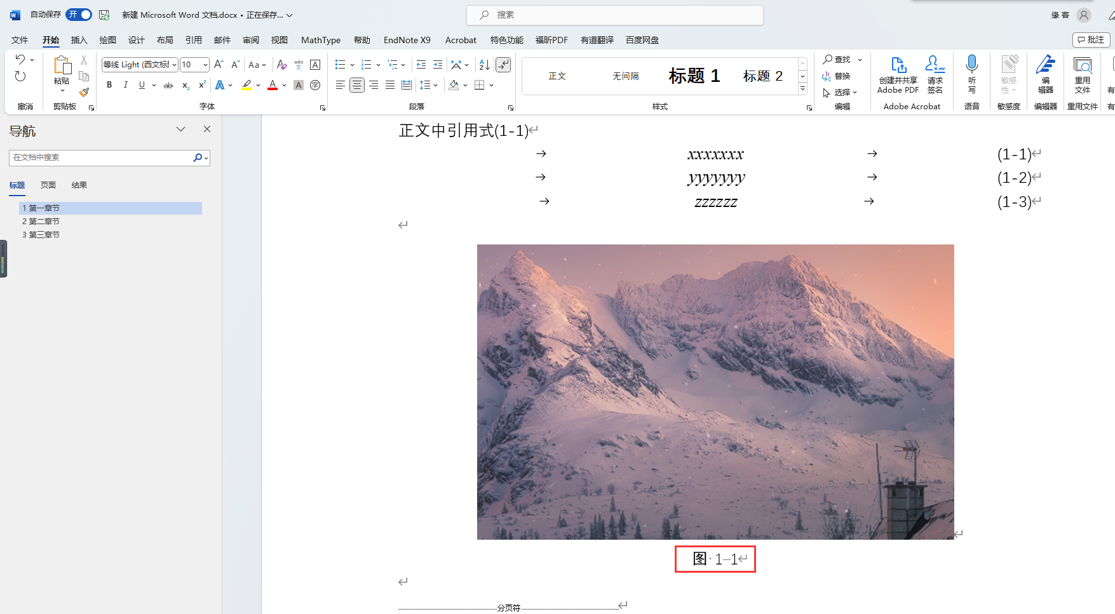The width and height of the screenshot is (1115, 614).
Task: Toggle the AutoSave switch
Action: click(79, 15)
